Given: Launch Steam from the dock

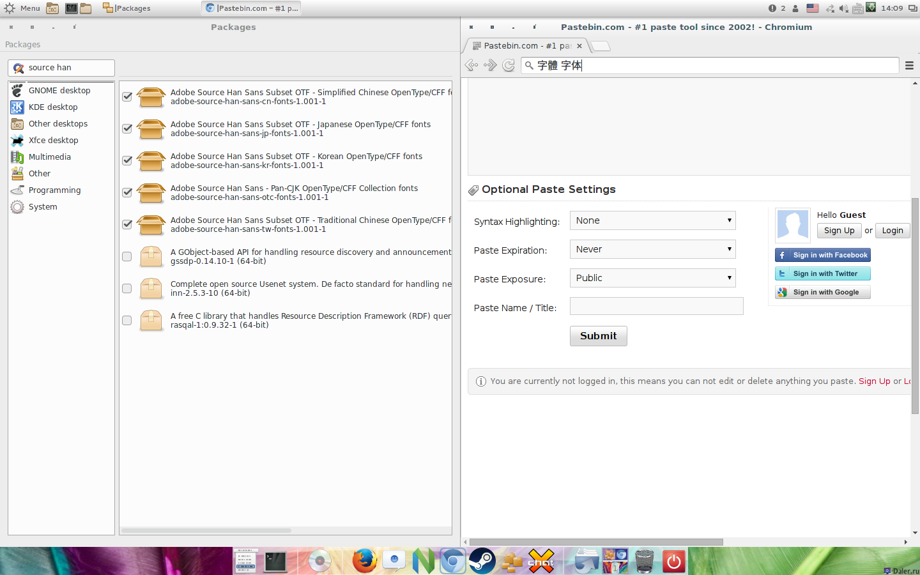Looking at the screenshot, I should pos(482,561).
